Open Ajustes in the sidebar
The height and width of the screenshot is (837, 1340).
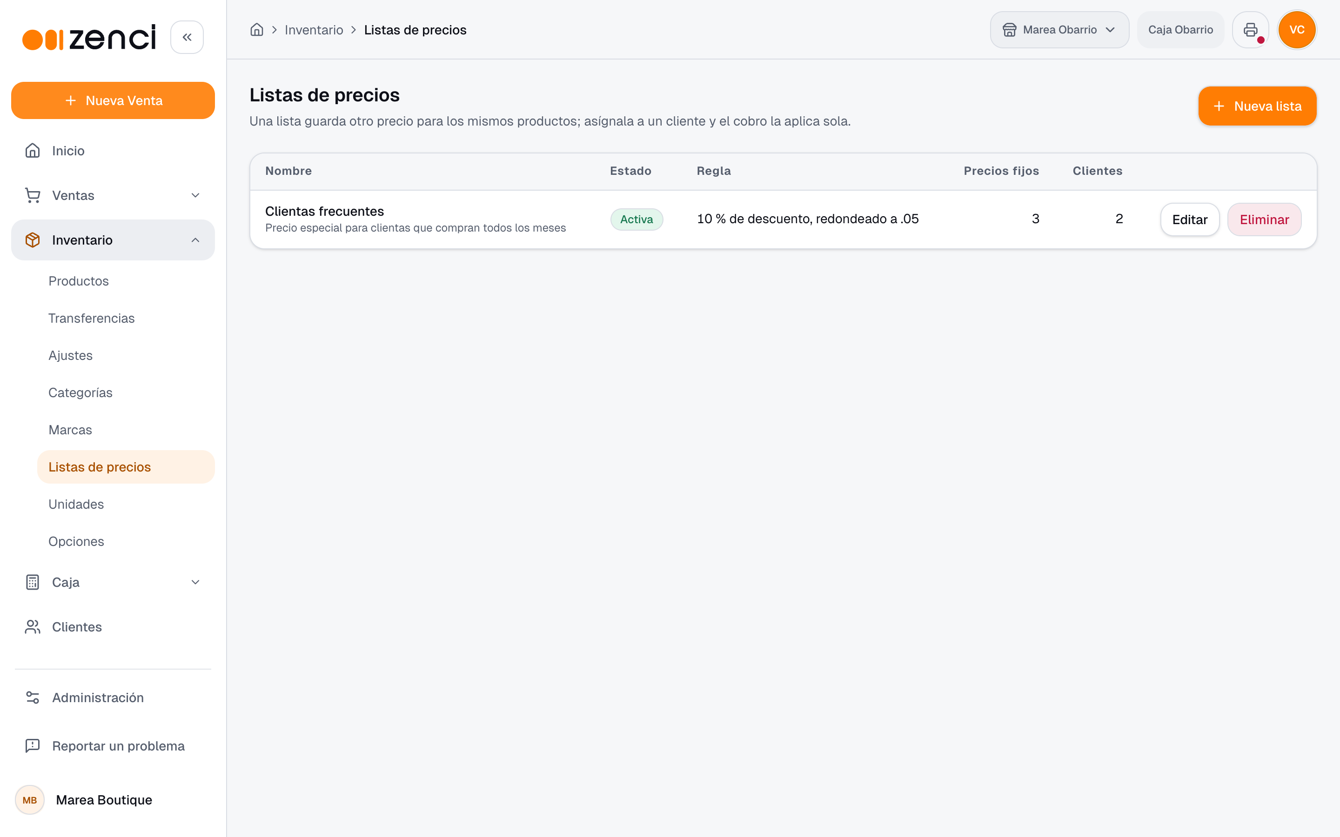pos(126,355)
